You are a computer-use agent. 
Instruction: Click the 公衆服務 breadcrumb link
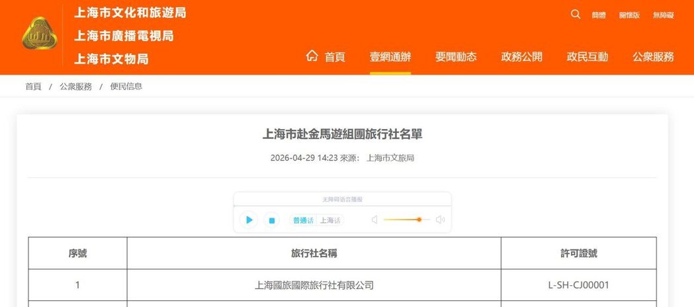click(x=75, y=87)
